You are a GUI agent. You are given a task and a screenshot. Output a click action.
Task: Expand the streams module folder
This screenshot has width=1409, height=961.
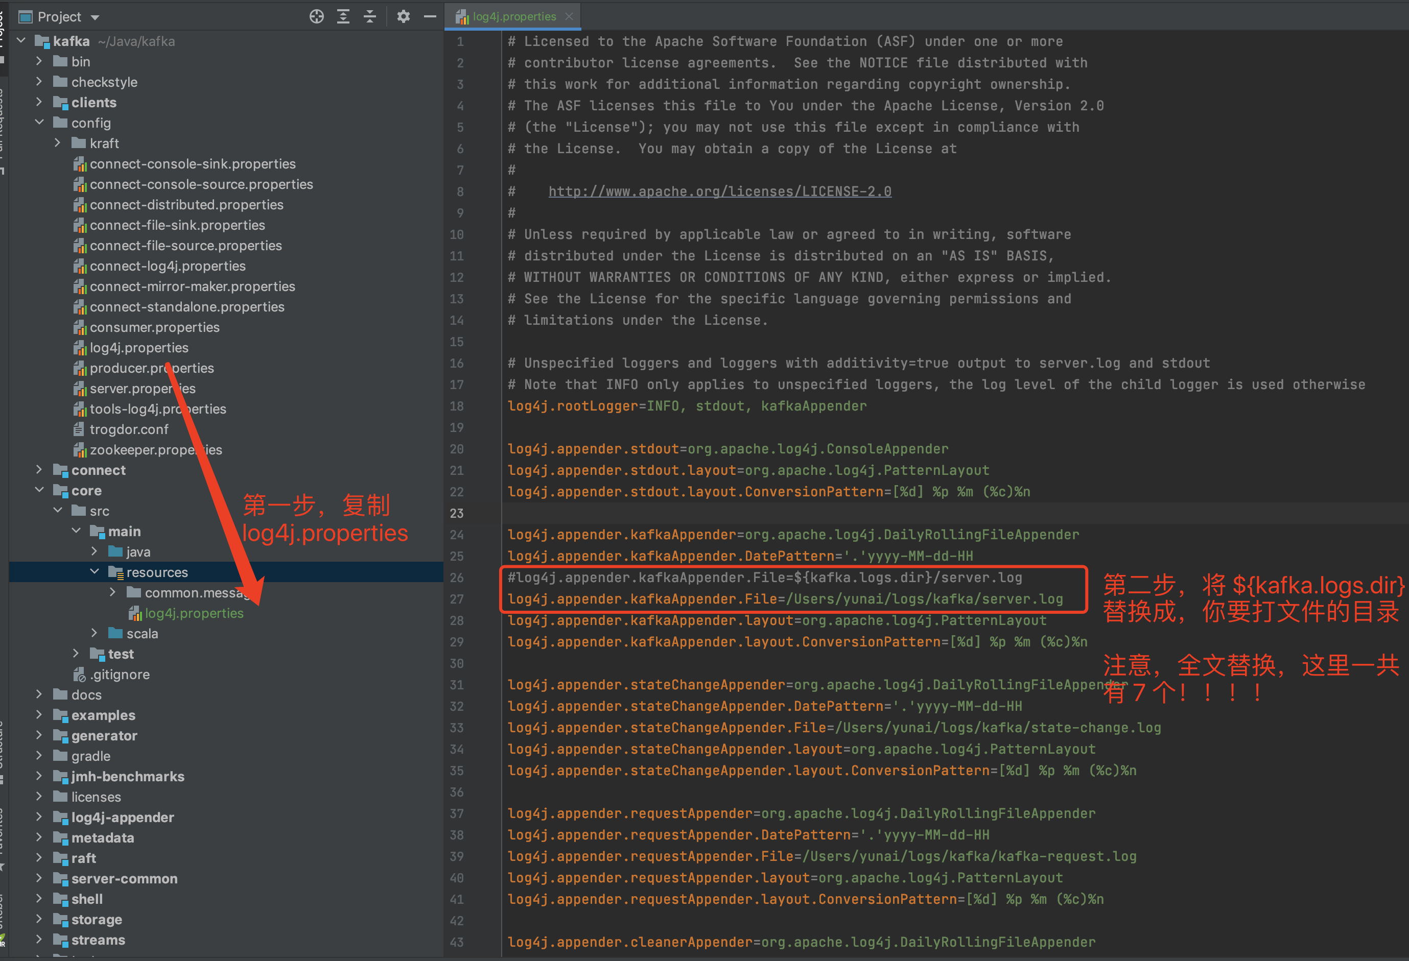click(x=39, y=939)
